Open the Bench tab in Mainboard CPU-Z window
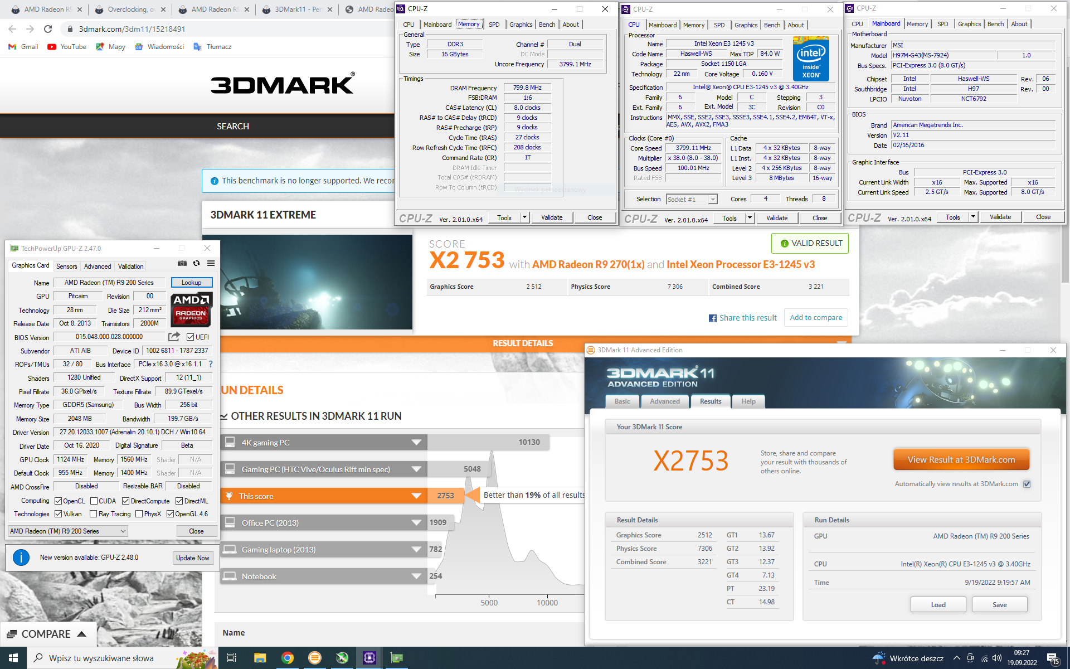The height and width of the screenshot is (669, 1070). tap(995, 24)
